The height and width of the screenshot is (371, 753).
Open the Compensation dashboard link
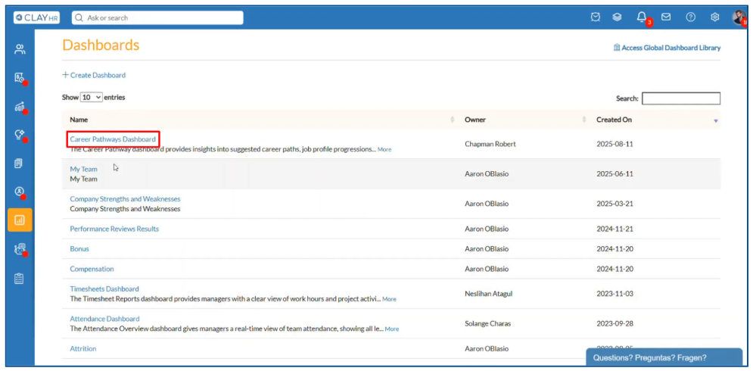[x=92, y=269]
